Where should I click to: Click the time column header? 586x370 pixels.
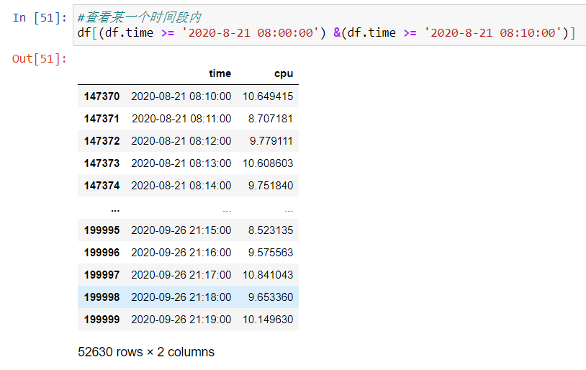(220, 73)
